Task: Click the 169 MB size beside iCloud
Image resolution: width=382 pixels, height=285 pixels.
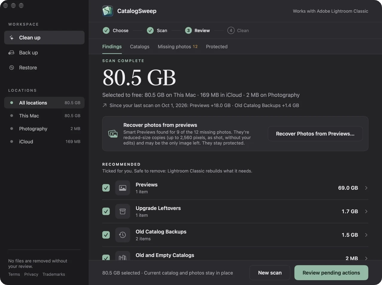Action: pyautogui.click(x=73, y=142)
